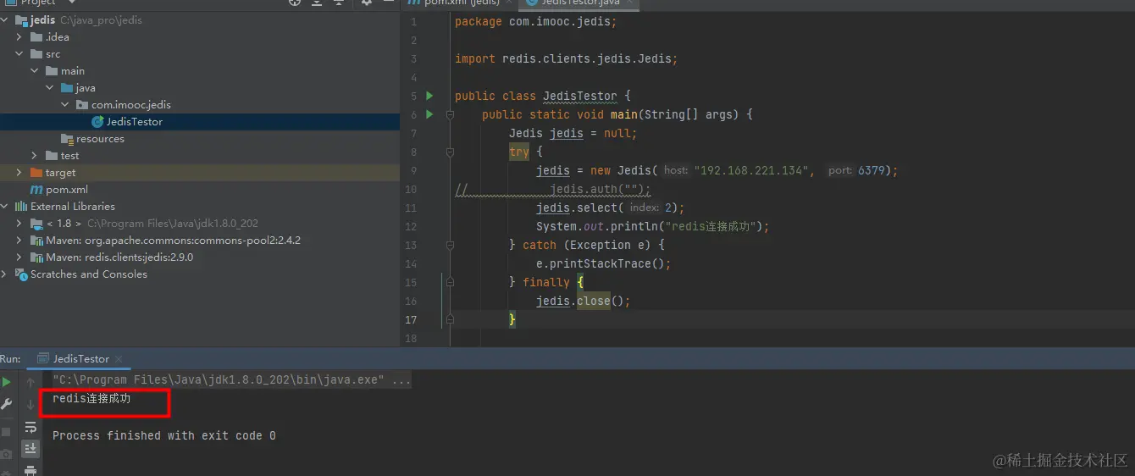
Task: Click the port value 6379
Action: click(871, 170)
